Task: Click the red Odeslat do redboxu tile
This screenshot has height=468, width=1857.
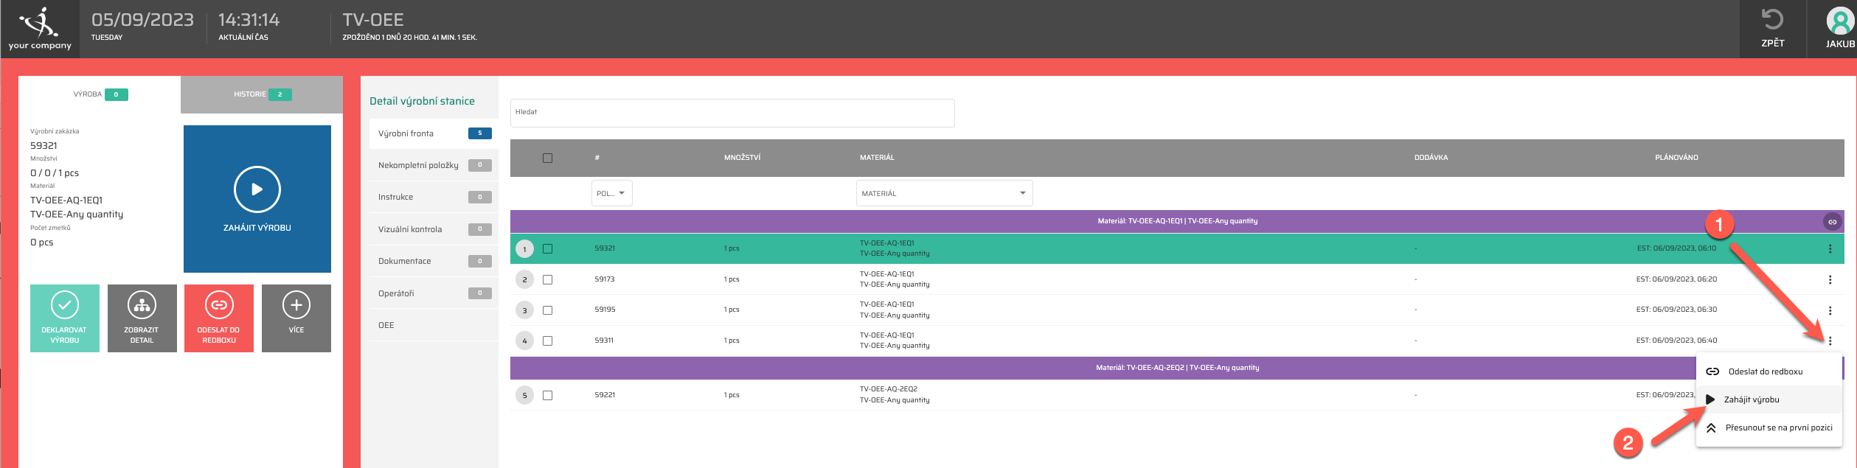Action: click(219, 318)
